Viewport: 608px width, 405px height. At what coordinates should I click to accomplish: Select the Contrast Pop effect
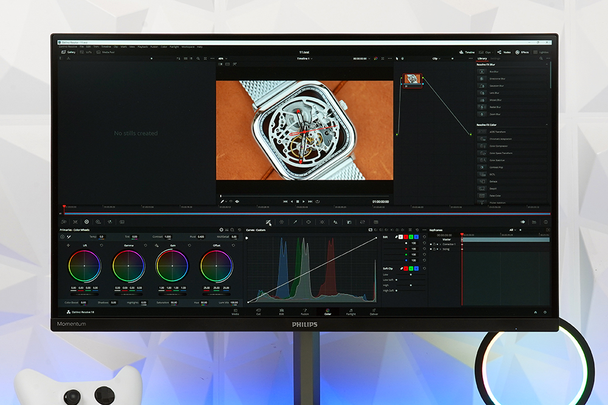(512, 167)
